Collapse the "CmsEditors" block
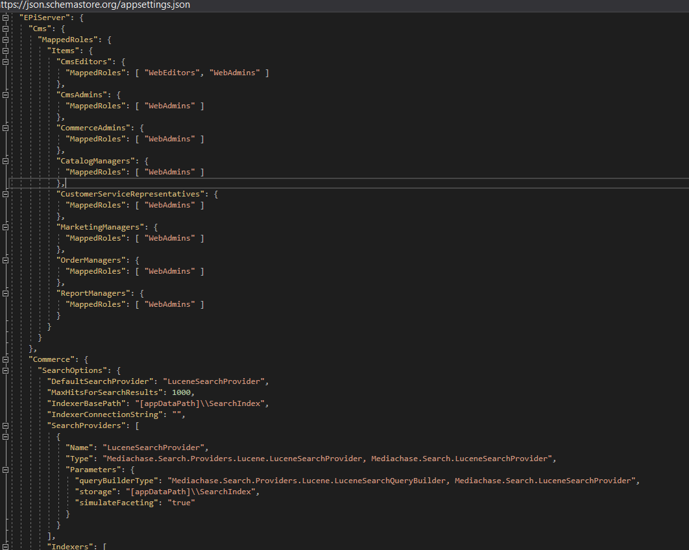Image resolution: width=689 pixels, height=550 pixels. (x=5, y=62)
